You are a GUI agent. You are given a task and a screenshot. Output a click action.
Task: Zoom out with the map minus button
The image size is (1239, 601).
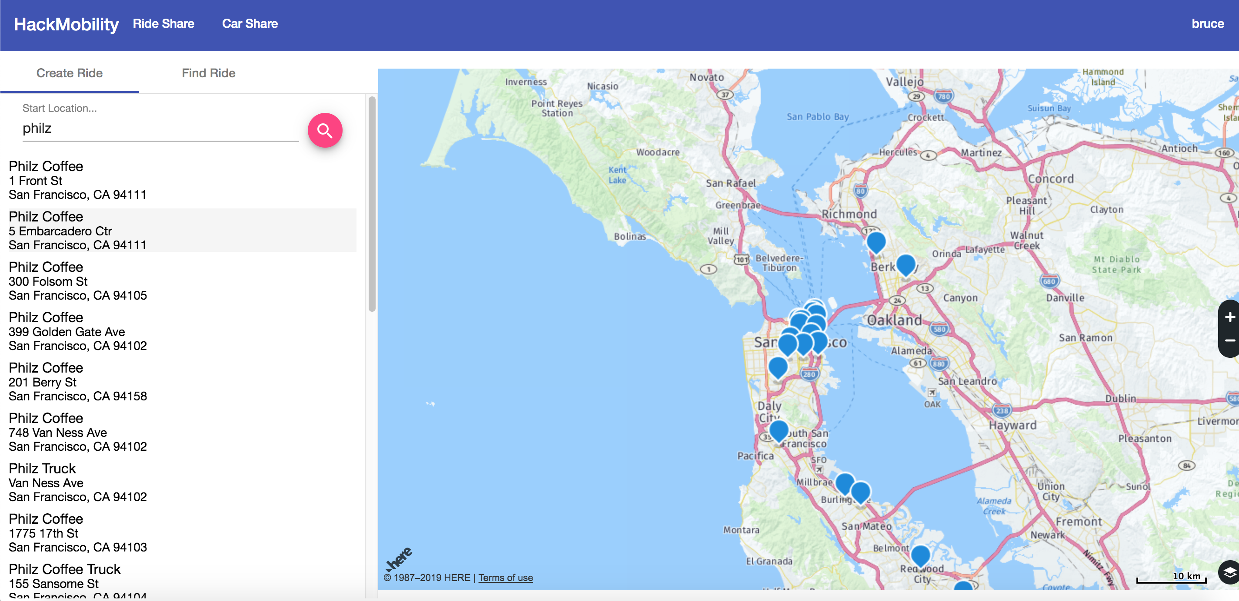(1229, 340)
